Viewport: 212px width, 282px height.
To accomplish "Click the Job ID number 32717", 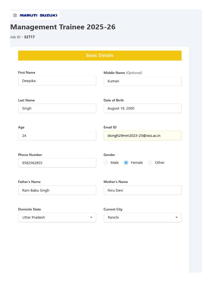I will click(30, 37).
